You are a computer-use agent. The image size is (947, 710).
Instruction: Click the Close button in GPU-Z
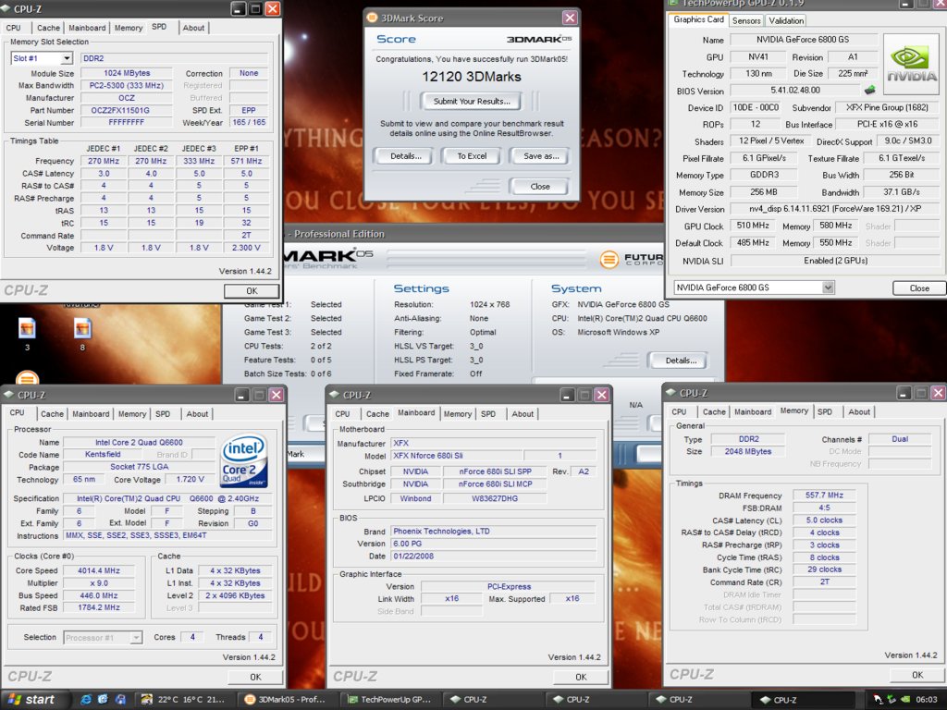tap(918, 288)
